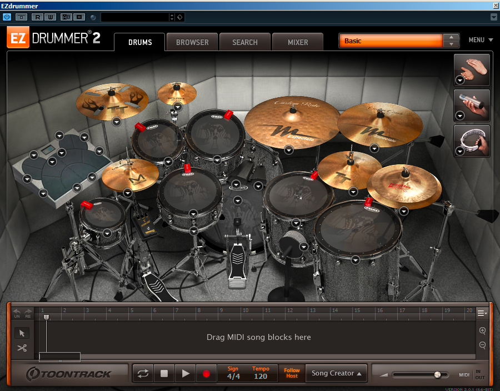Click the Record transport button
Viewport: 500px width, 391px height.
tap(206, 373)
